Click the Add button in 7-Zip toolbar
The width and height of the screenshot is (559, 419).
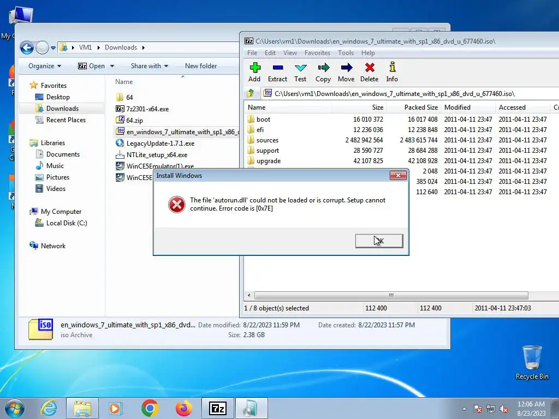(254, 73)
